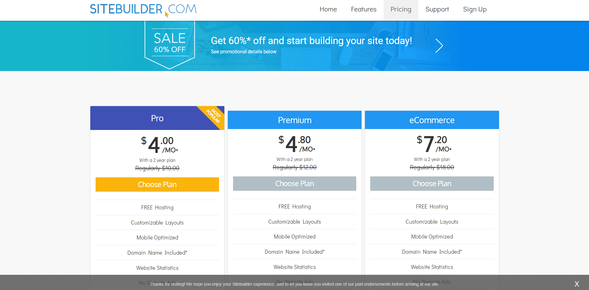Click the eCommerce plan header
Image resolution: width=589 pixels, height=290 pixels.
(432, 120)
